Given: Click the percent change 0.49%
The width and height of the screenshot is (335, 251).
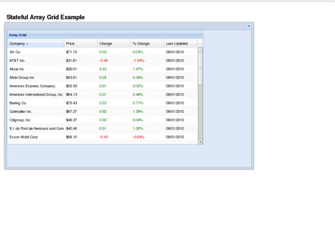Looking at the screenshot, I should (138, 94).
